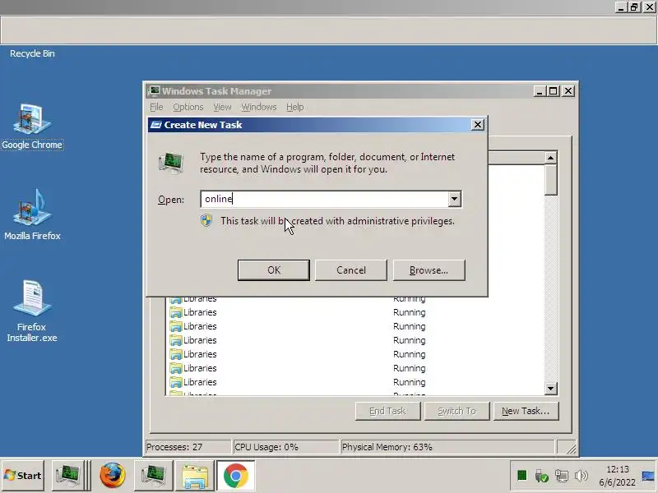Click the Browse... button
Image resolution: width=658 pixels, height=493 pixels.
point(429,270)
